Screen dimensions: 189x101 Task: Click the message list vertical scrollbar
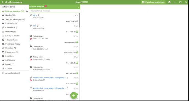pyautogui.click(x=80, y=20)
